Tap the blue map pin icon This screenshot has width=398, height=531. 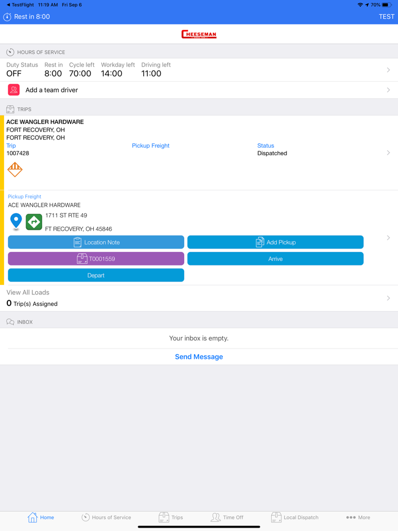click(x=16, y=222)
